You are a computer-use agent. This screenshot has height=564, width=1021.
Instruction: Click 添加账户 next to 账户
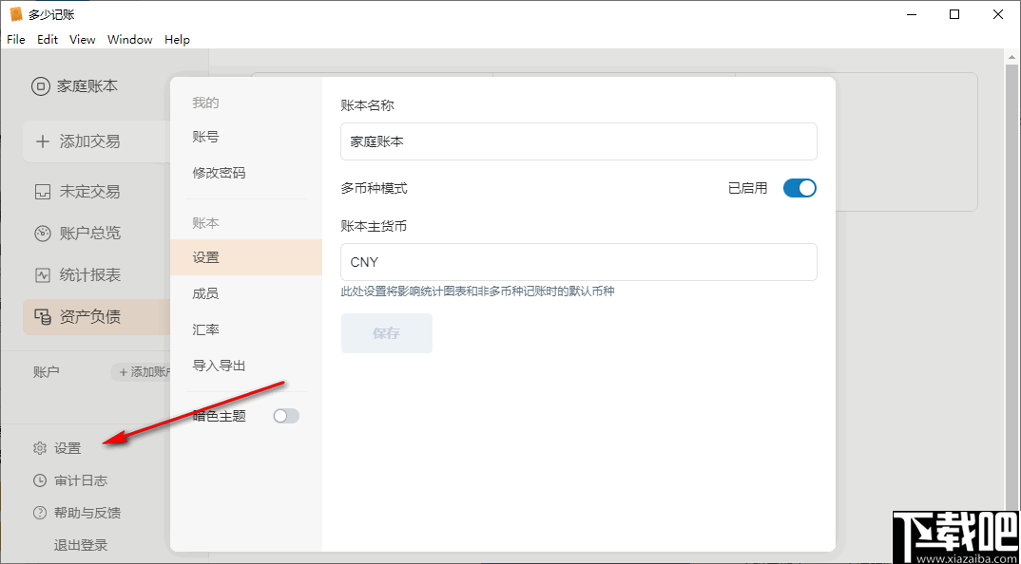click(x=144, y=372)
